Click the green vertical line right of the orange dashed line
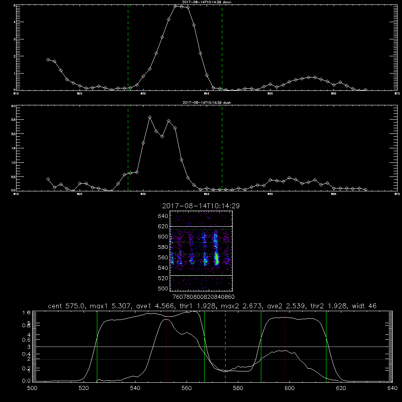Image resolution: width=402 pixels, height=402 pixels. click(x=261, y=346)
